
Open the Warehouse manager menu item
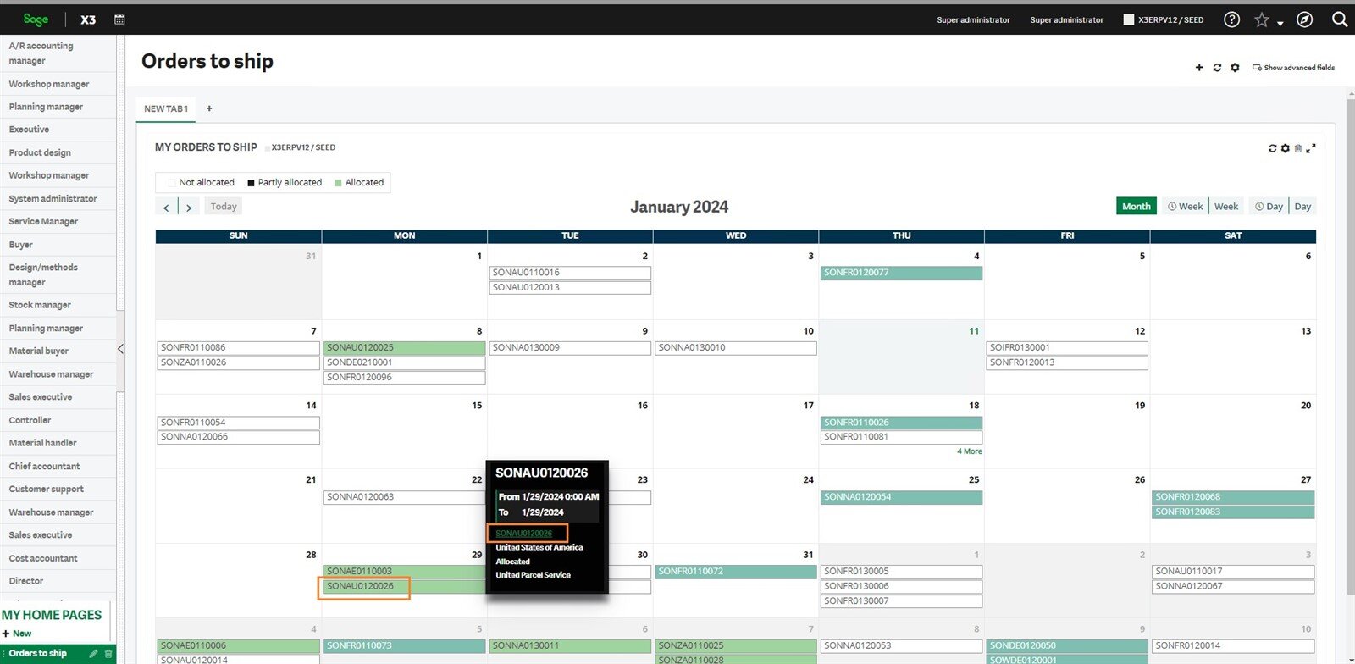coord(51,374)
